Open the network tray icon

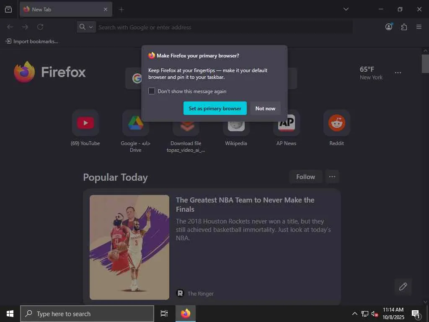(x=365, y=314)
